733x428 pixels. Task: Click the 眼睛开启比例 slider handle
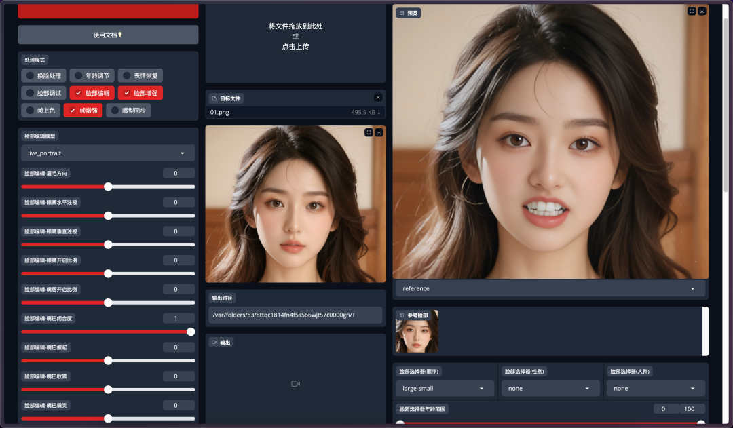108,273
